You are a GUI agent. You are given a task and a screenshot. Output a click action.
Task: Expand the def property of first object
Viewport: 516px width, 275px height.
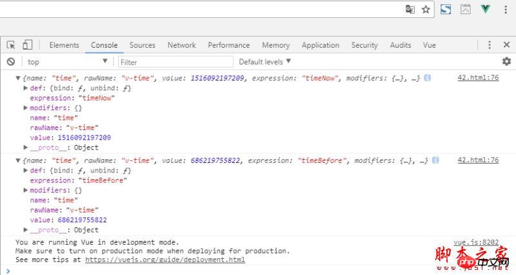[x=26, y=88]
